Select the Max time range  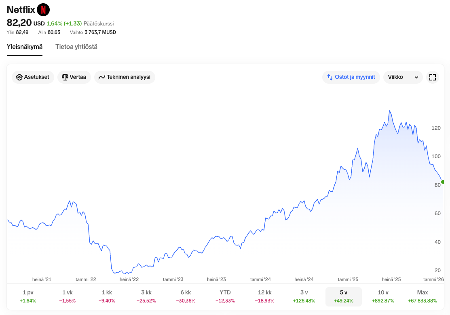click(423, 297)
